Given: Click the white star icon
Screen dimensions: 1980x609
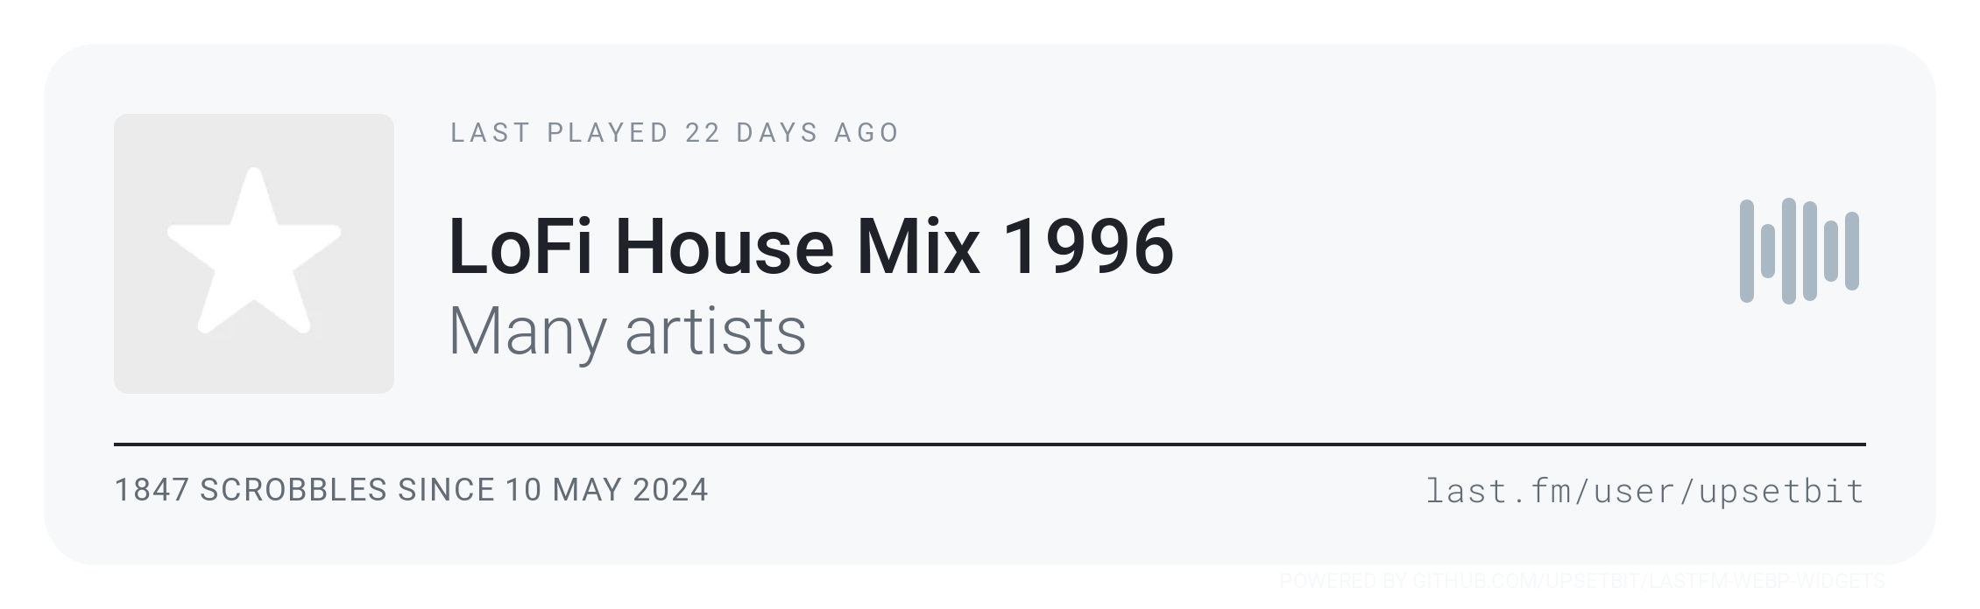Looking at the screenshot, I should (x=254, y=252).
